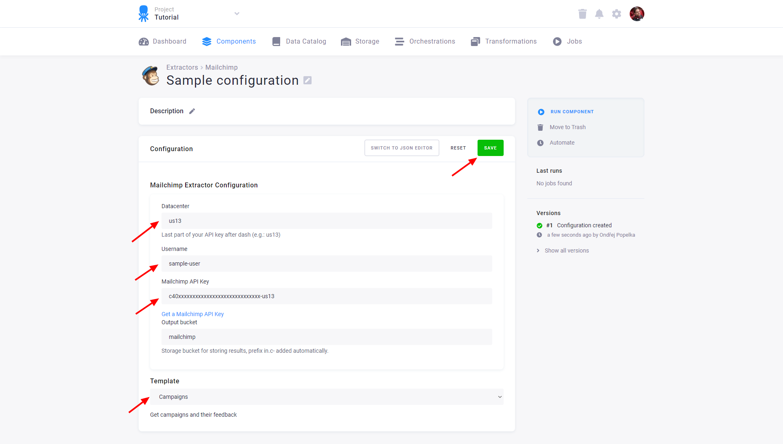The height and width of the screenshot is (444, 783).
Task: Click the Mailchimp API Key field
Action: (x=327, y=296)
